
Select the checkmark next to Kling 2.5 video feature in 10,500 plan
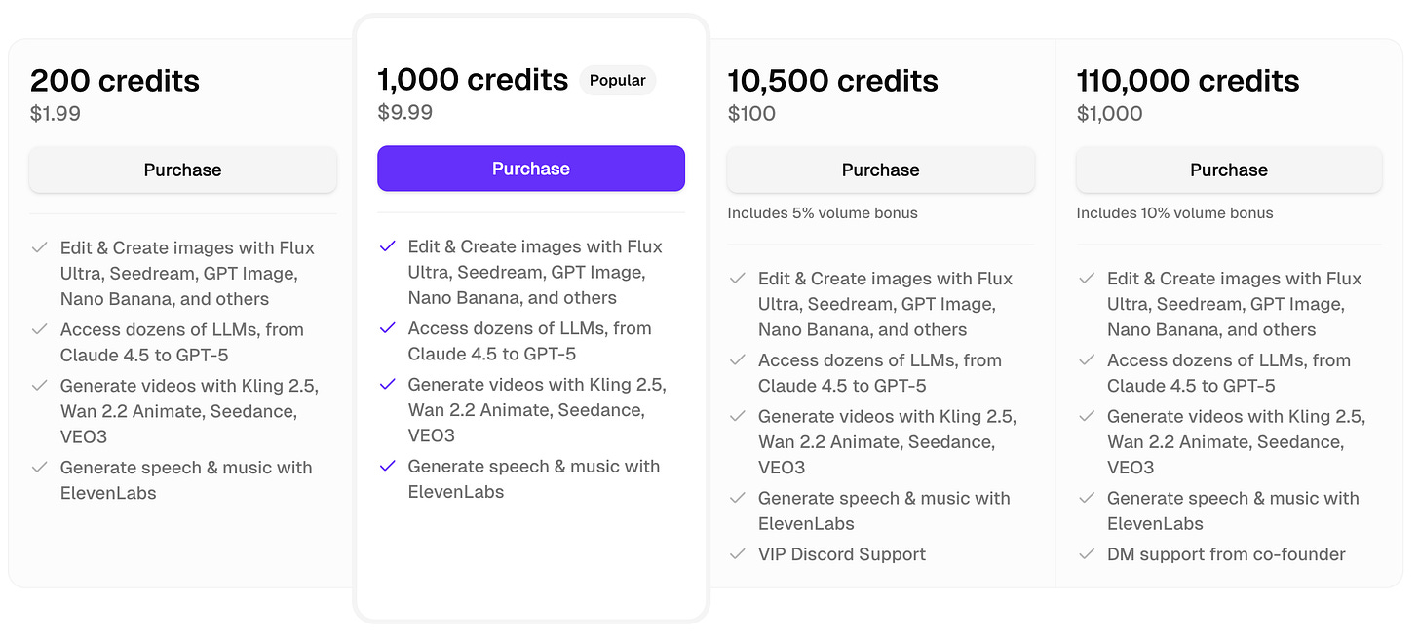pyautogui.click(x=737, y=416)
